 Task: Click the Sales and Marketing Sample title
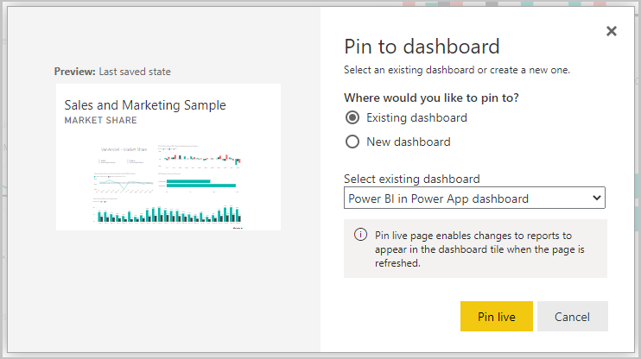pyautogui.click(x=144, y=105)
